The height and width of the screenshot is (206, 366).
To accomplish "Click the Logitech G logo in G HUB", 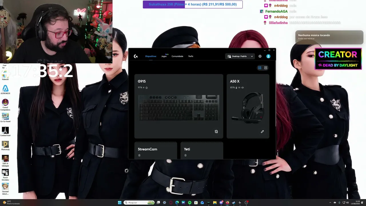I will click(x=136, y=56).
